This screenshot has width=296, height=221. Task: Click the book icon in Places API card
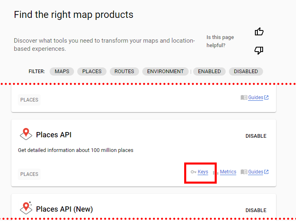(244, 172)
